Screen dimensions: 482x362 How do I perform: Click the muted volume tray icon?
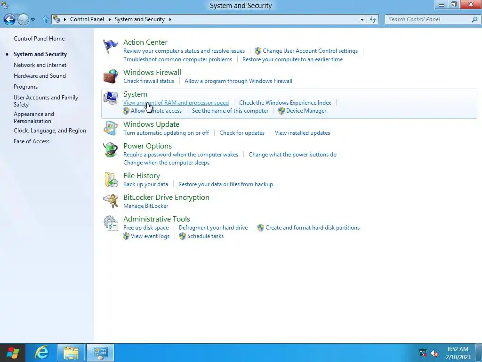point(434,353)
